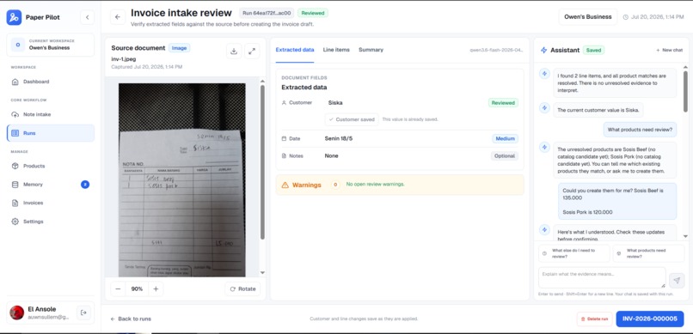Click the assistant chat scrollbar
The height and width of the screenshot is (334, 693).
[685, 91]
